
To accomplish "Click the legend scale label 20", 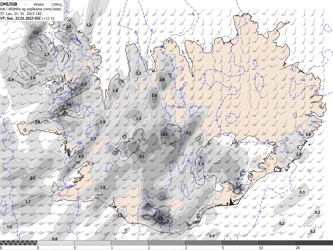I will pos(298,248).
